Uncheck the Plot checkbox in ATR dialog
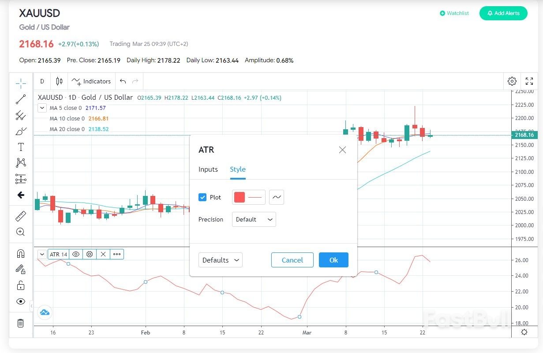Viewport: 543px width, 353px height. click(203, 197)
